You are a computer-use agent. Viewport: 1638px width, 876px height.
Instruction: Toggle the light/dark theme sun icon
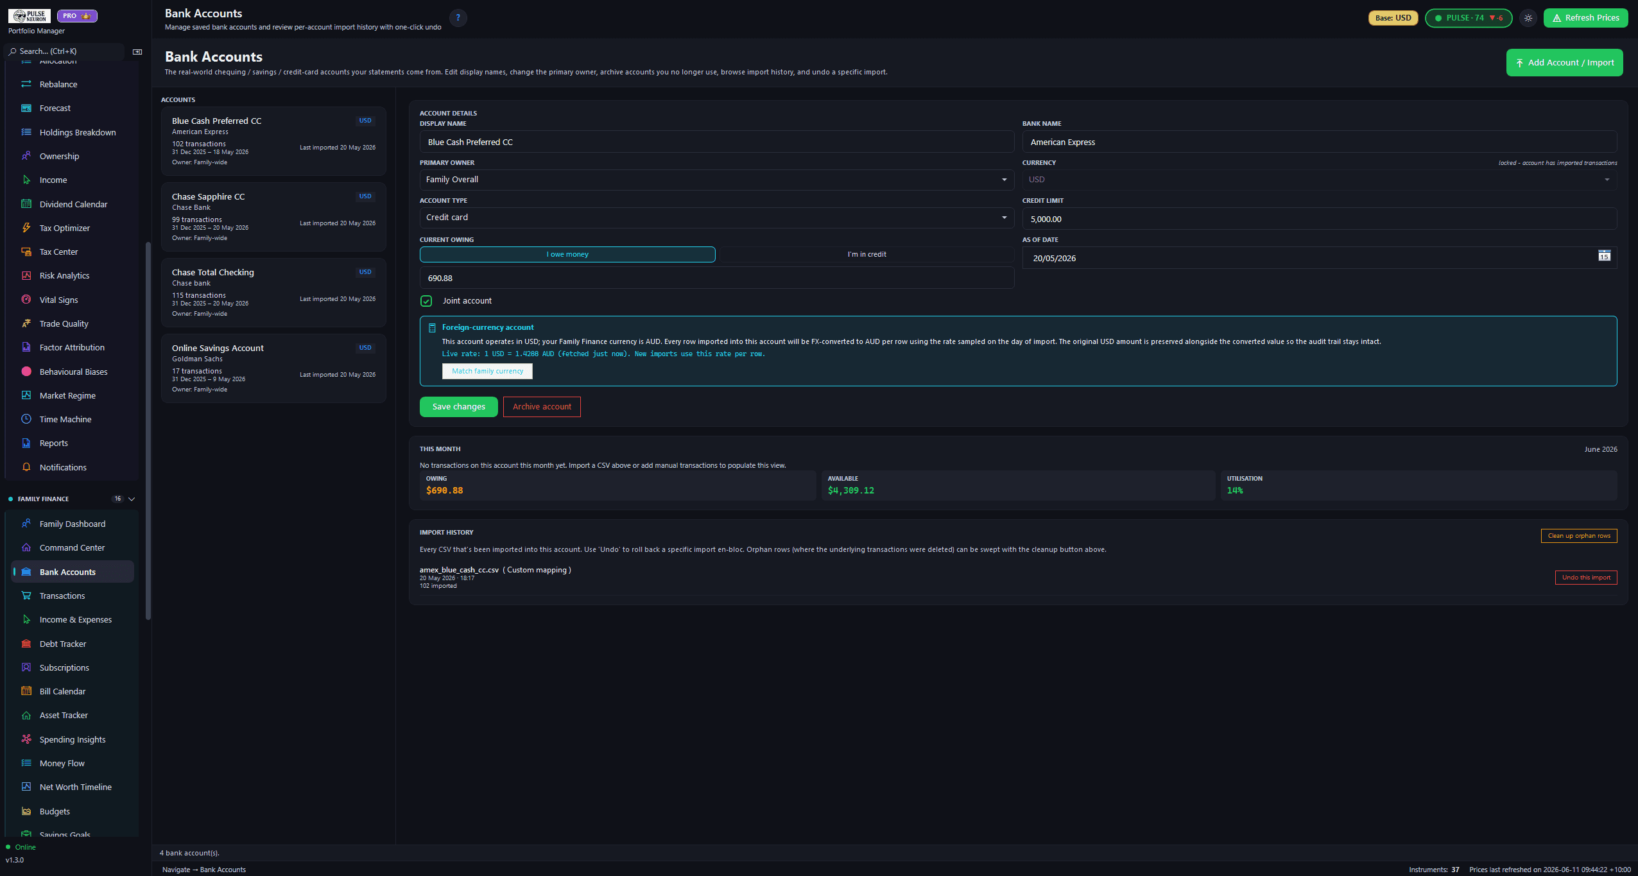1528,18
